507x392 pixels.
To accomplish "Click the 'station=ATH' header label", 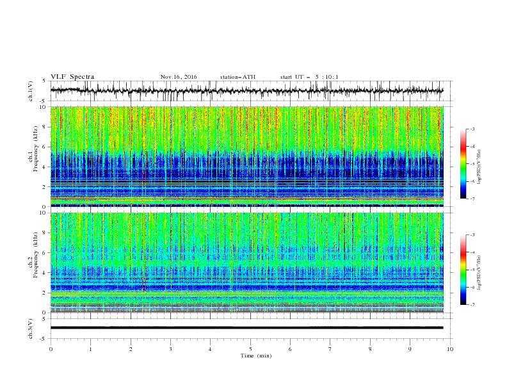I will (237, 77).
